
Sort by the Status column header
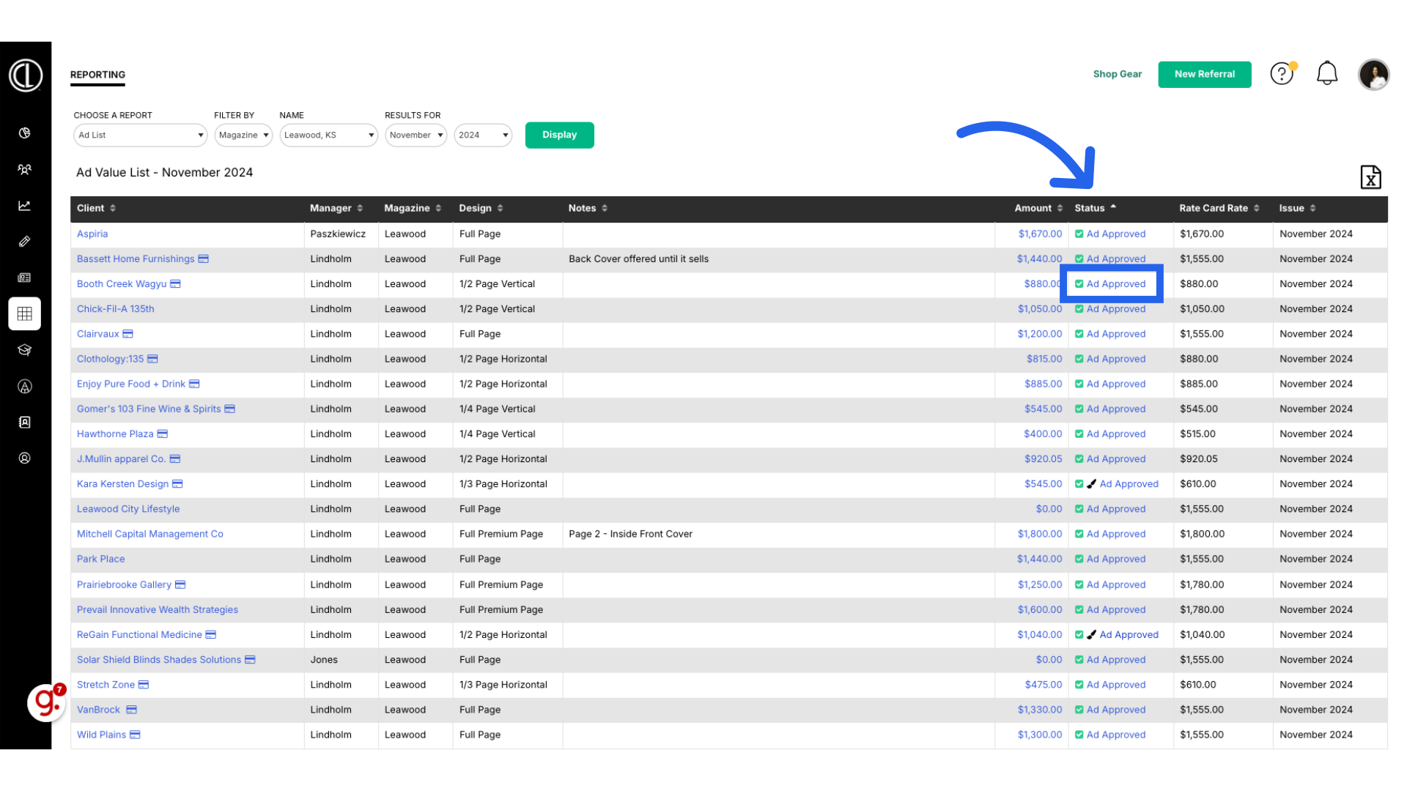tap(1096, 208)
